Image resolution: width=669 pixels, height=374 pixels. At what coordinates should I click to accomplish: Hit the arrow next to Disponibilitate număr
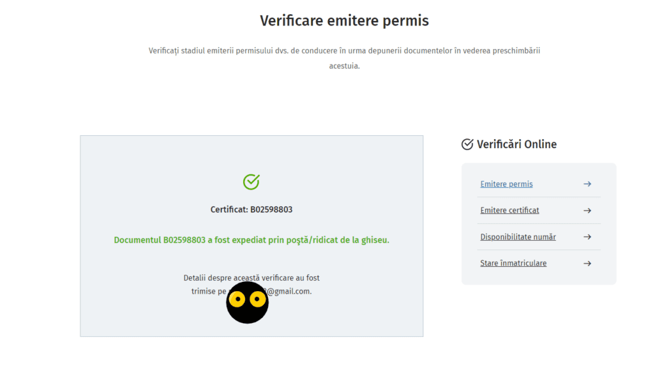pos(587,237)
